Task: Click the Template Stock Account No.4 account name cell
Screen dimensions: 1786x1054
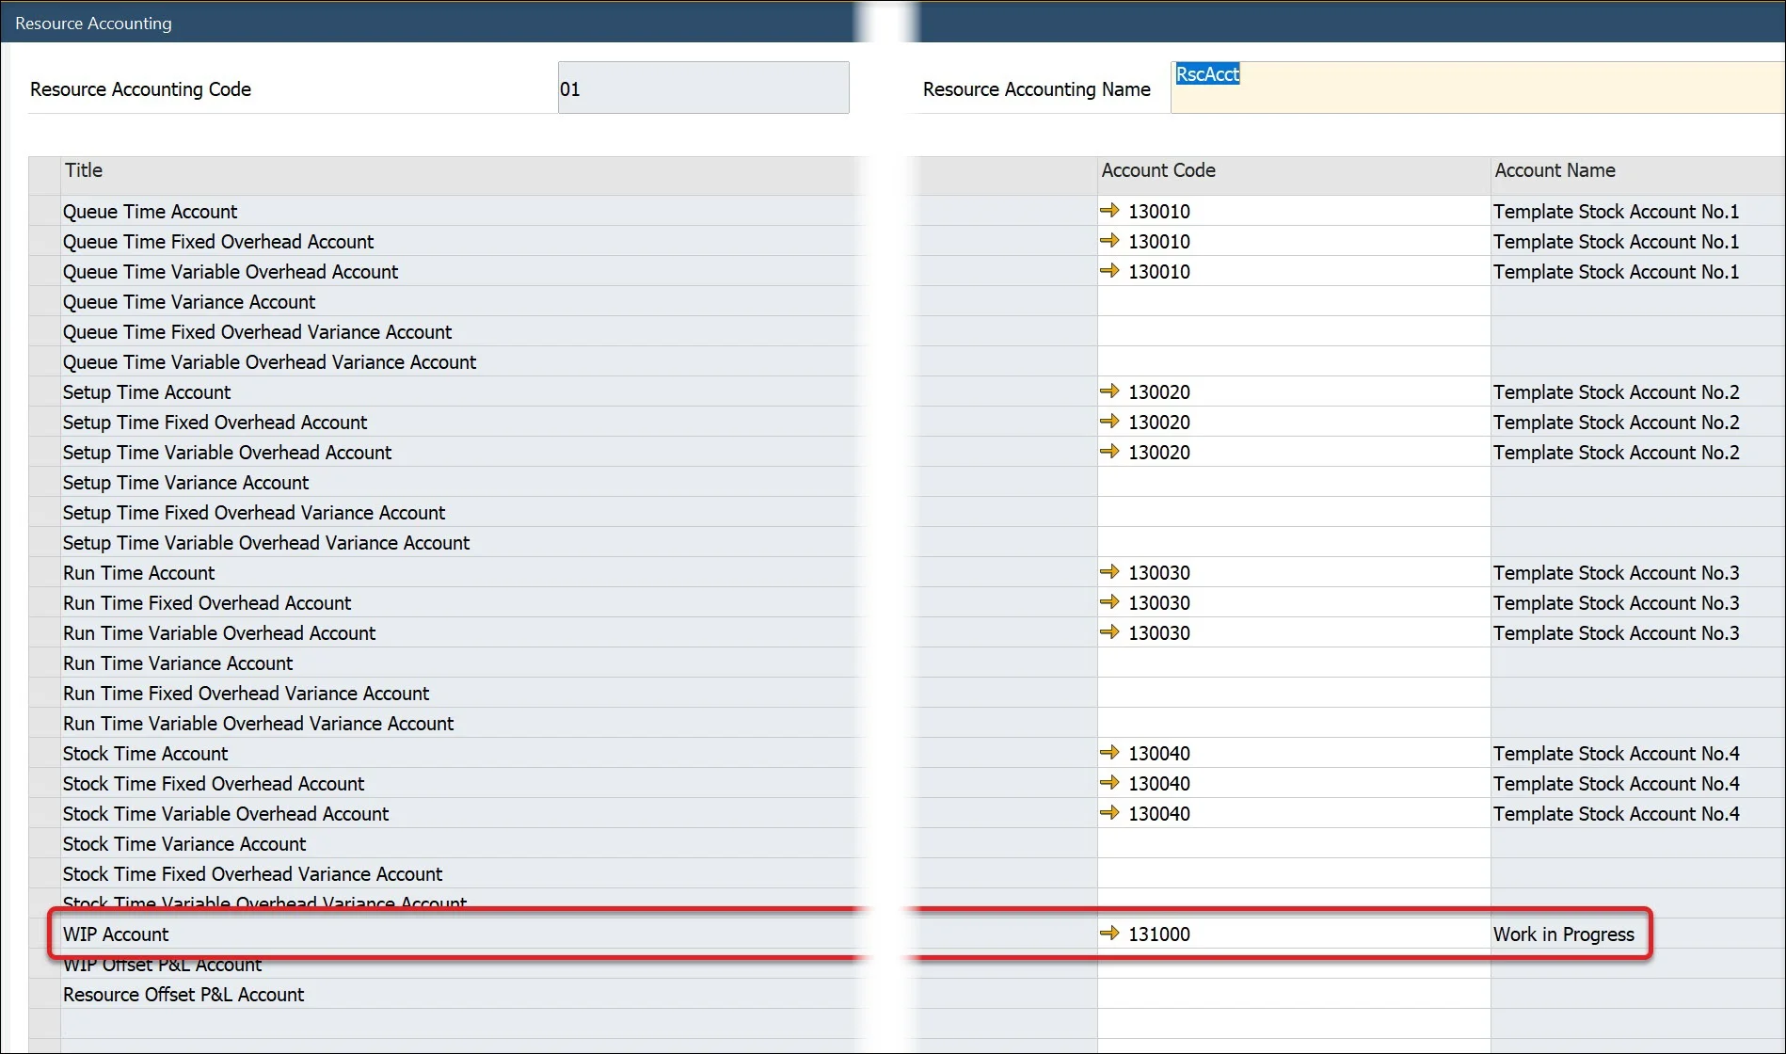Action: click(1617, 753)
